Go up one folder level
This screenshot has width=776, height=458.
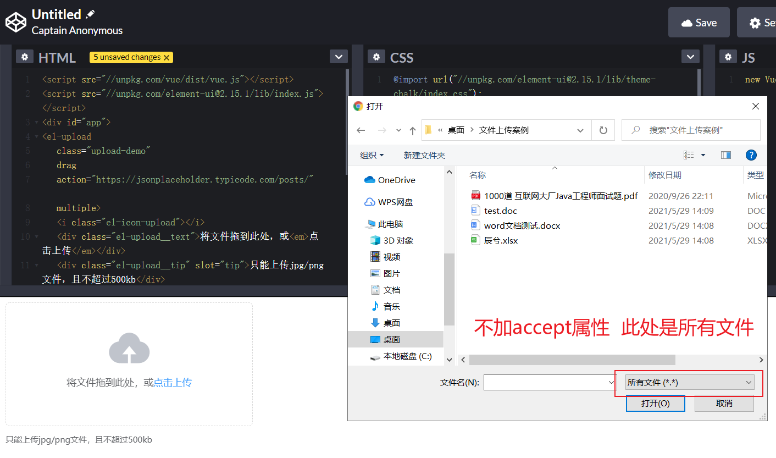point(413,130)
